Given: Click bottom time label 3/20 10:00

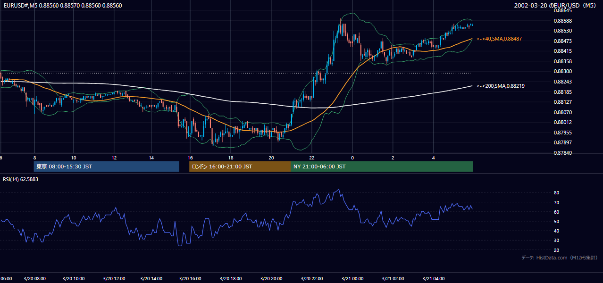Looking at the screenshot, I should click(x=74, y=279).
